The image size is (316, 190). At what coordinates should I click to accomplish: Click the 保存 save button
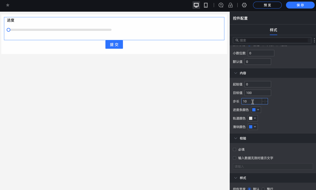click(300, 5)
